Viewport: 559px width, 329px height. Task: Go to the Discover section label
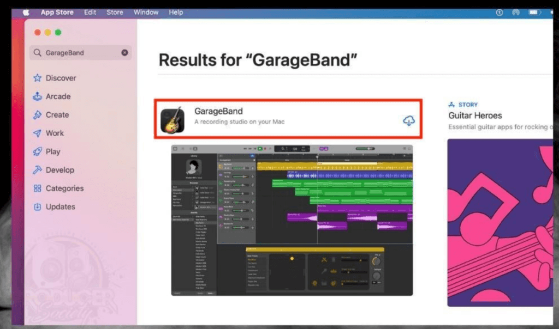(61, 78)
